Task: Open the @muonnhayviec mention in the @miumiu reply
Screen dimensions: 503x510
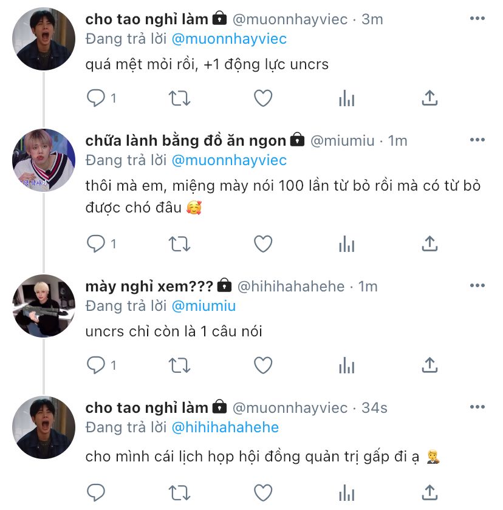Action: 229,160
